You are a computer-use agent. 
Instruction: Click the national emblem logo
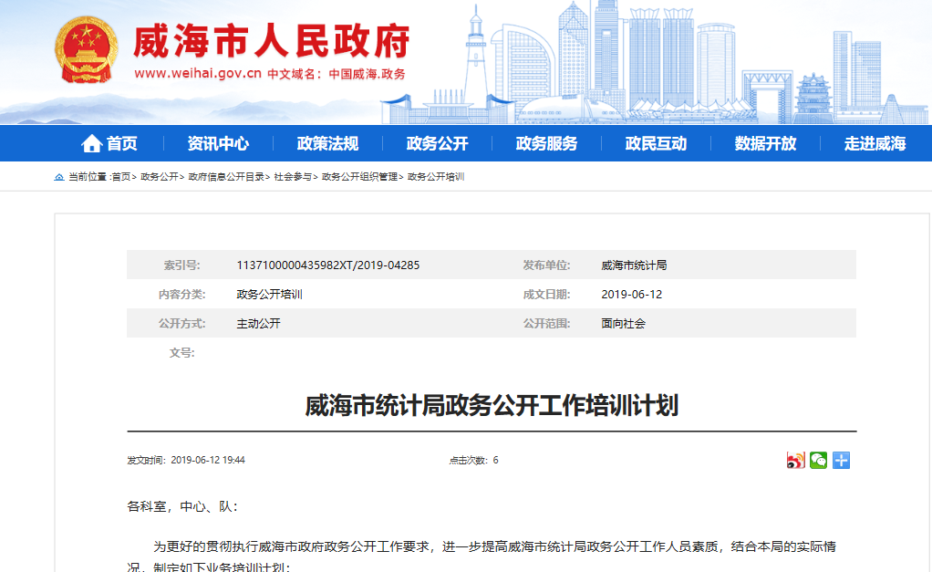tap(86, 49)
